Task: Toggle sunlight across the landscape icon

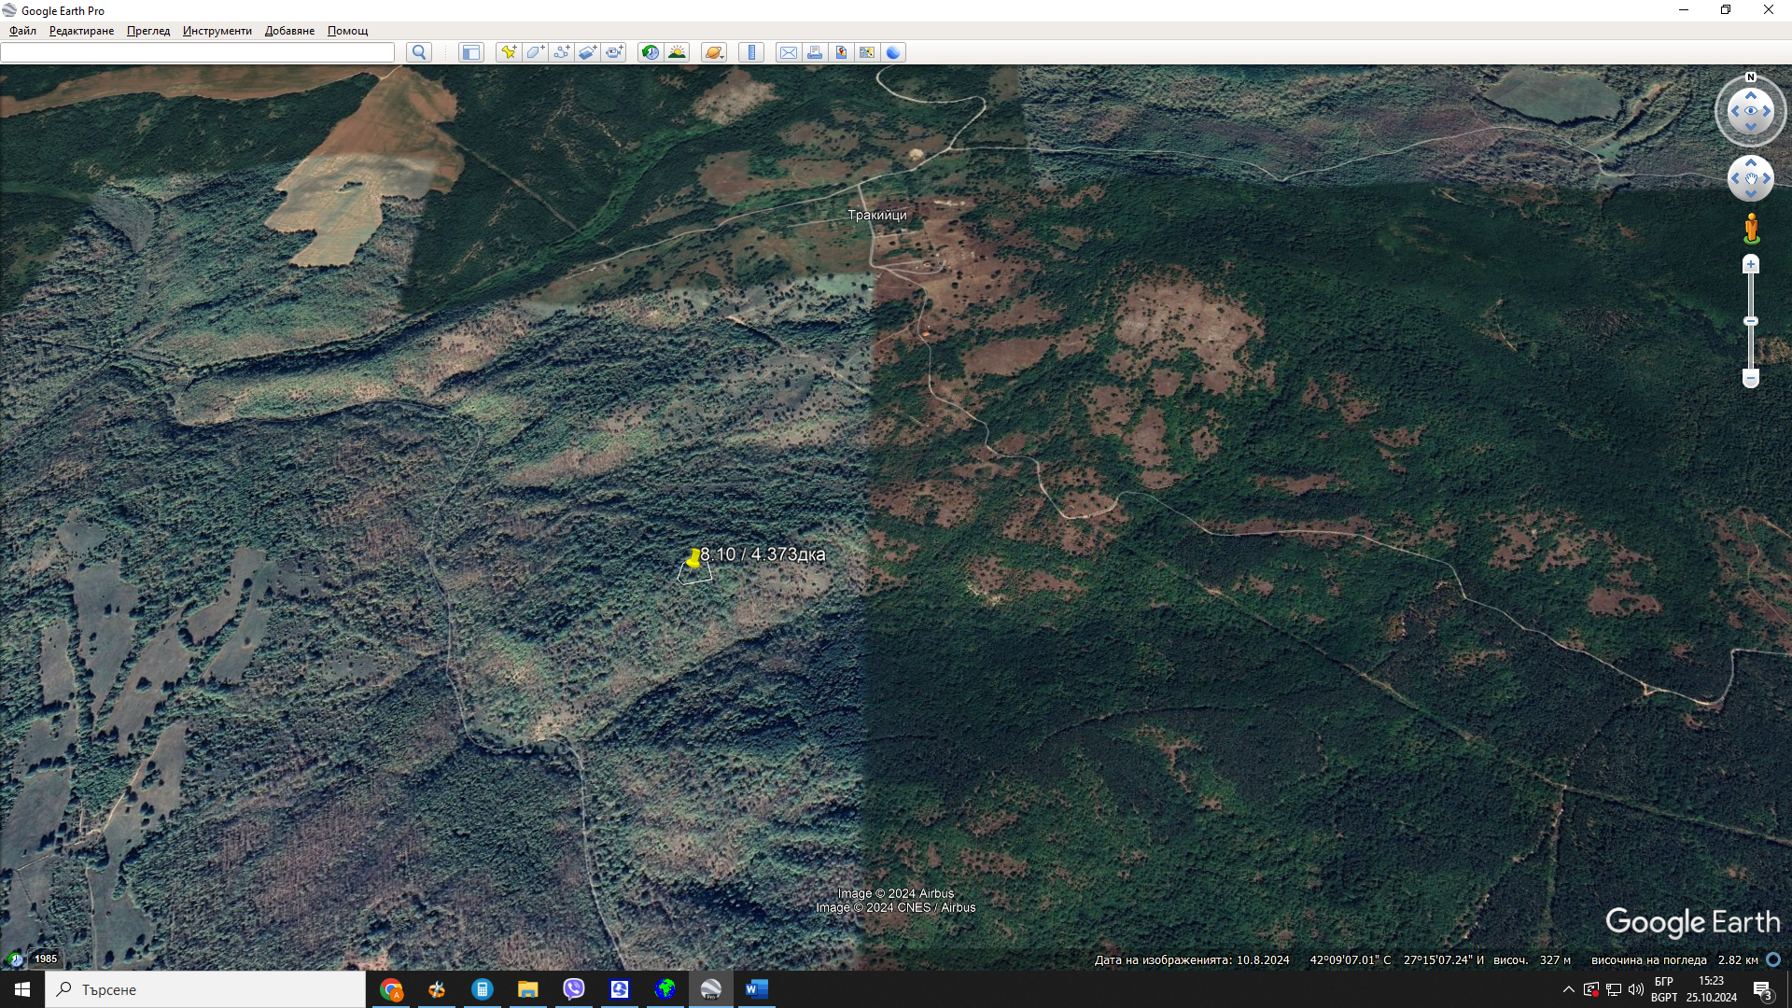Action: (x=677, y=52)
